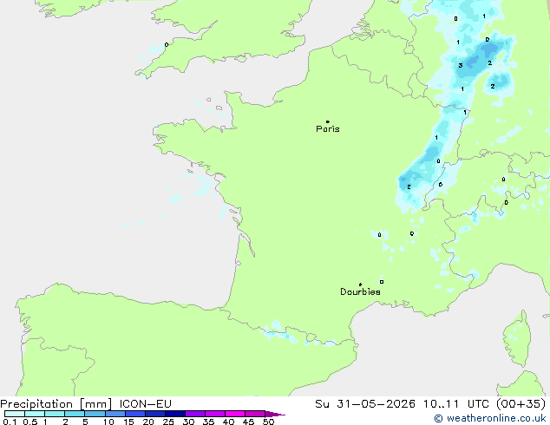Click the 0 value right of Dourbies
The image size is (550, 425).
[382, 282]
